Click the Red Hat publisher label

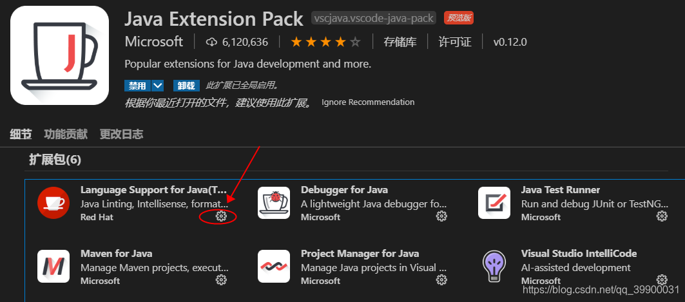97,217
